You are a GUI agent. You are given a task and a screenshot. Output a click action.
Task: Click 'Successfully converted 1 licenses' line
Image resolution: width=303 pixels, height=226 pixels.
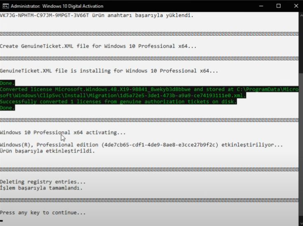(x=118, y=102)
